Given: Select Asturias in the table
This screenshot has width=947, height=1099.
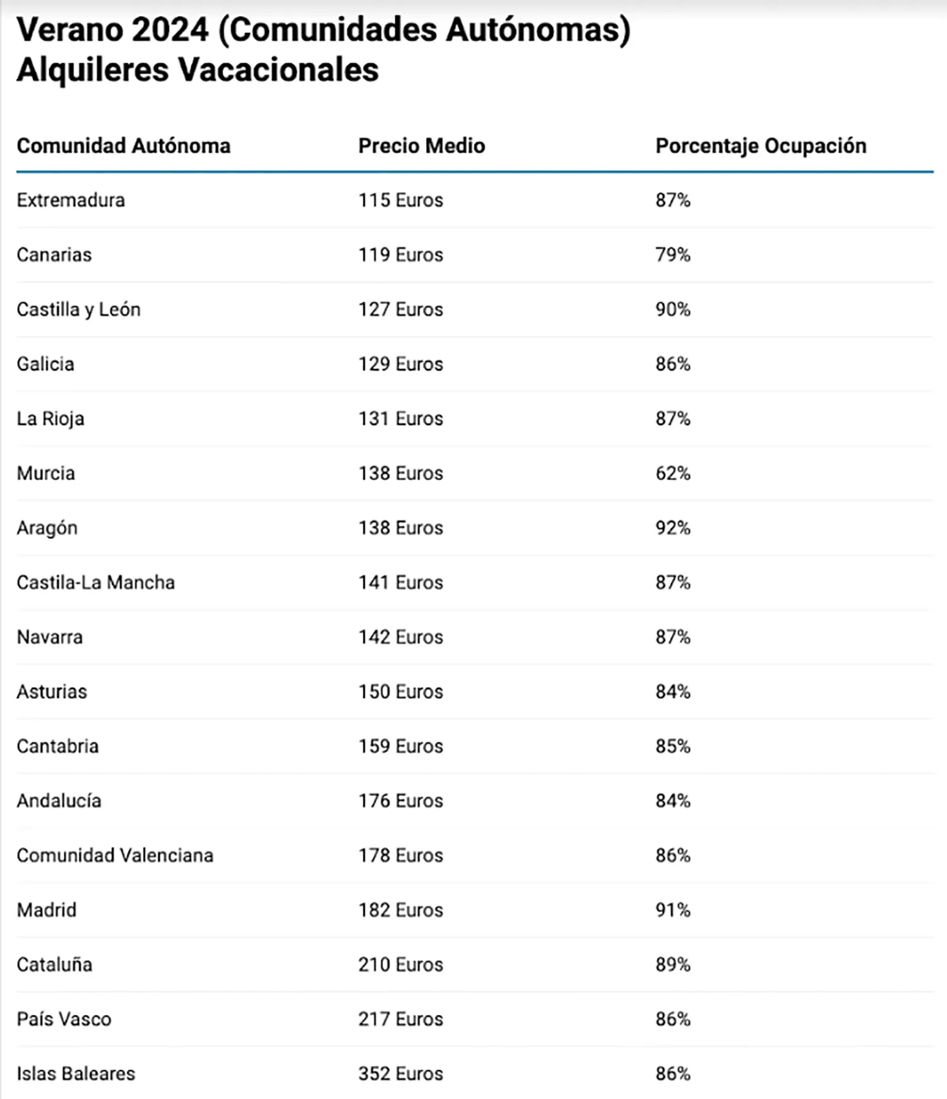Looking at the screenshot, I should point(52,692).
